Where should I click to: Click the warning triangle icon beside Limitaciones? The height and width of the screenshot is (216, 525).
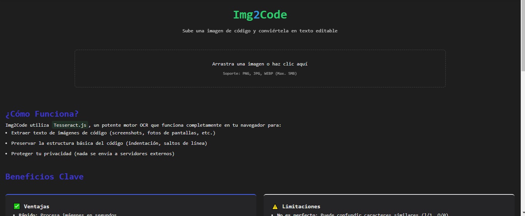coord(275,206)
